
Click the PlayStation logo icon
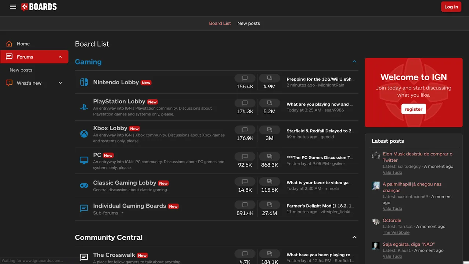(84, 107)
